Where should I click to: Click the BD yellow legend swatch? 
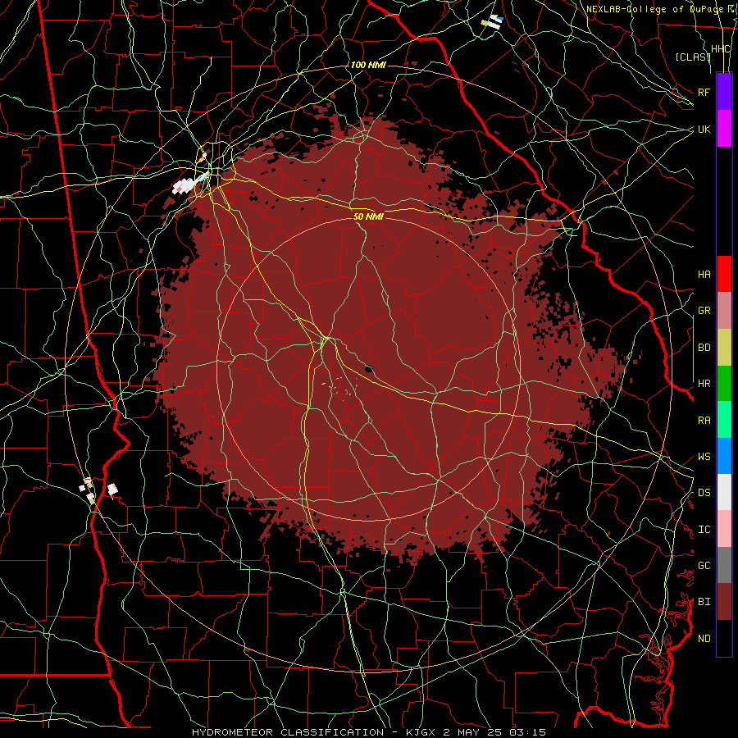(x=724, y=347)
